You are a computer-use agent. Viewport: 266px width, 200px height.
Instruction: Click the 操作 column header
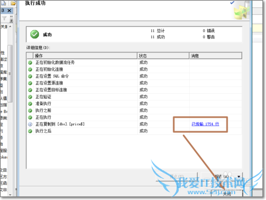pos(85,56)
